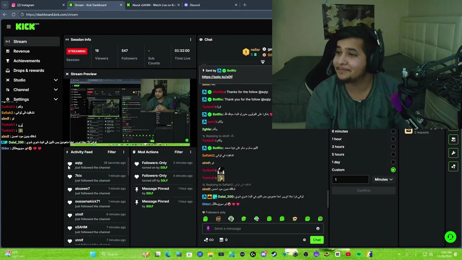
Task: Open the emoji picker in message box
Action: [318, 229]
